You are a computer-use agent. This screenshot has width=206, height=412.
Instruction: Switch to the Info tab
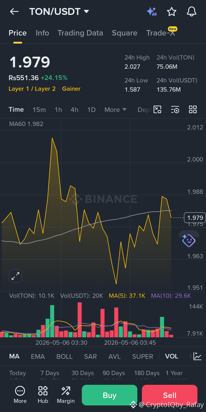click(42, 33)
